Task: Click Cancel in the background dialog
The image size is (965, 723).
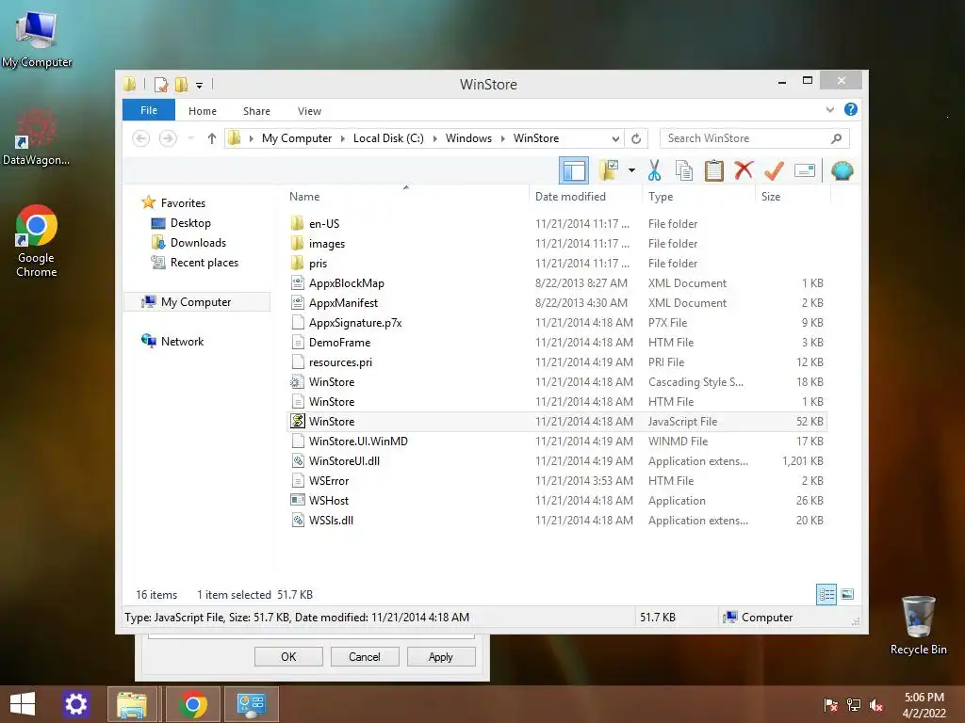Action: 365,656
